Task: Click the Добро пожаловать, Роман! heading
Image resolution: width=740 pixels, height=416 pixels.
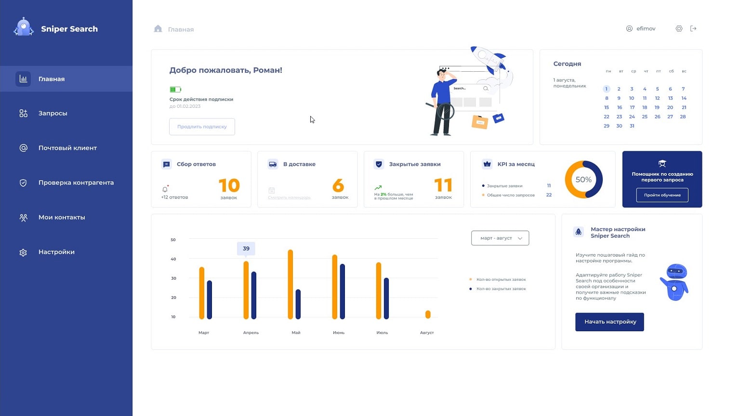Action: coord(226,70)
